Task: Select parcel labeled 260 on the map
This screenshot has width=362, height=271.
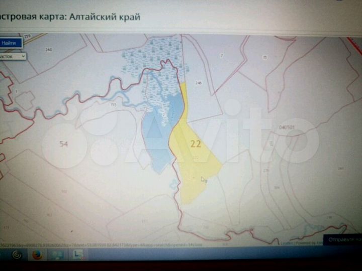Action: coord(49,50)
